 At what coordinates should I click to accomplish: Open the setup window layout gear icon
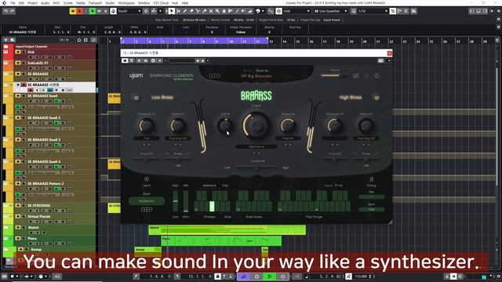pyautogui.click(x=499, y=11)
